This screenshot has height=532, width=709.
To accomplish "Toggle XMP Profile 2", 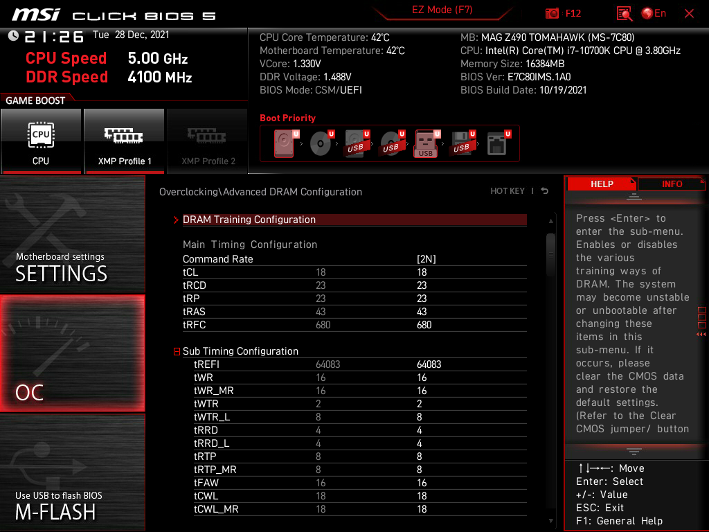I will click(208, 141).
